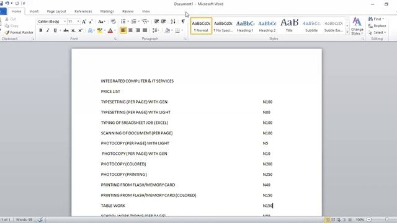The height and width of the screenshot is (223, 397).
Task: Click Grow Font icon
Action: [x=84, y=22]
